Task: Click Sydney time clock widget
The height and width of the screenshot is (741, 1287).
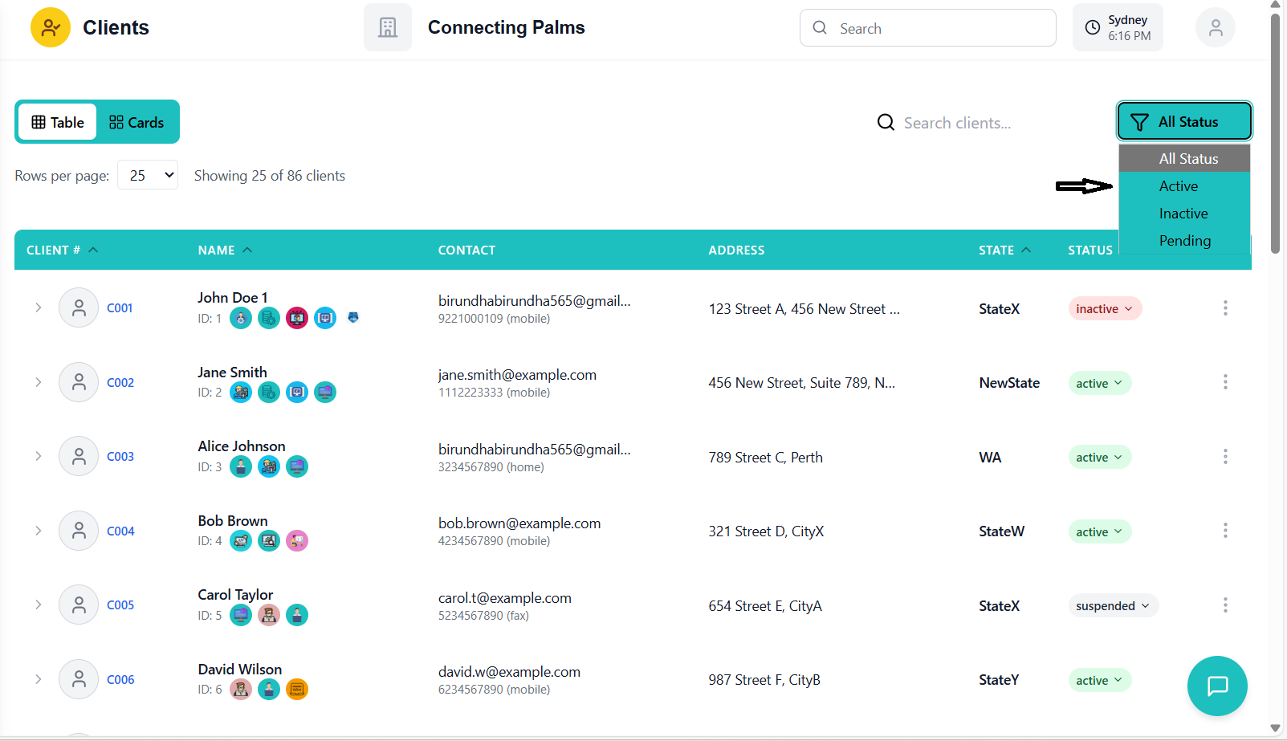Action: pos(1118,28)
